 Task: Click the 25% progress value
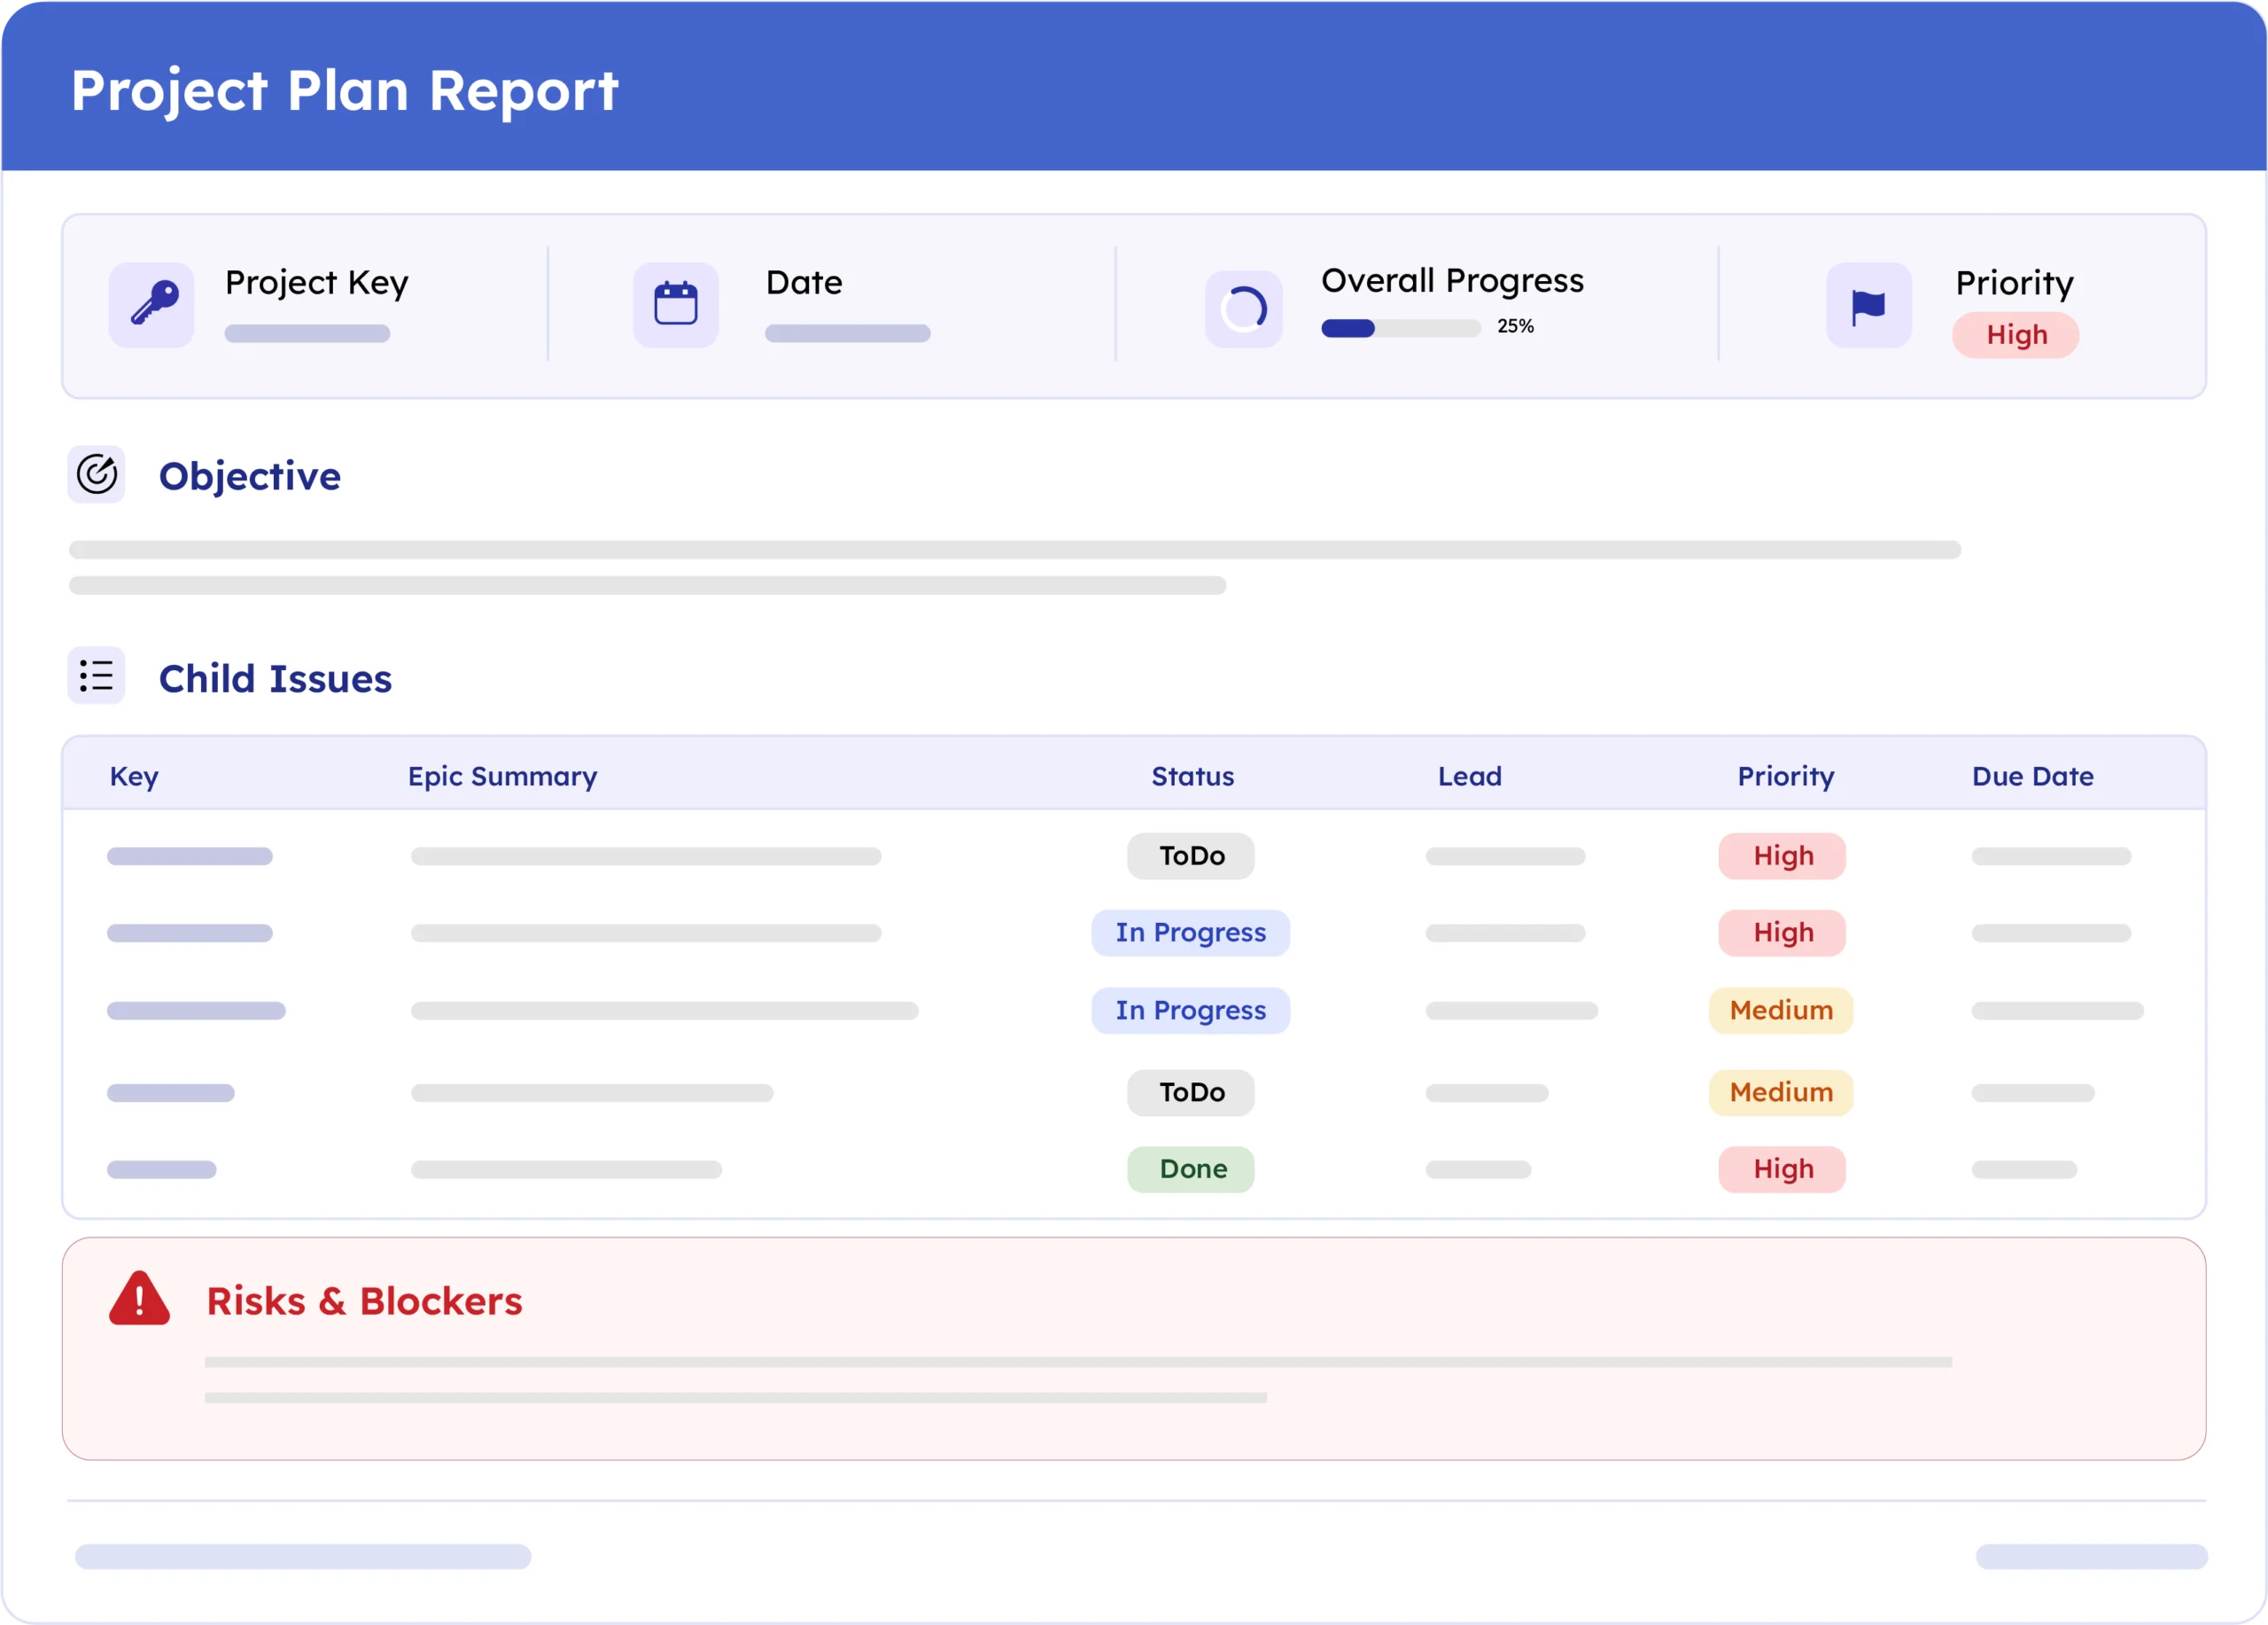1515,326
